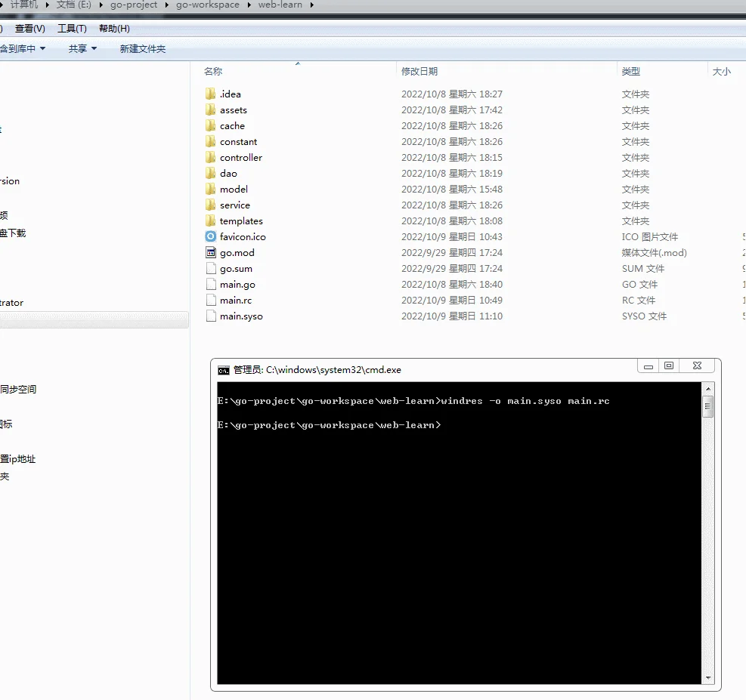Select the templates folder name

pyautogui.click(x=241, y=221)
